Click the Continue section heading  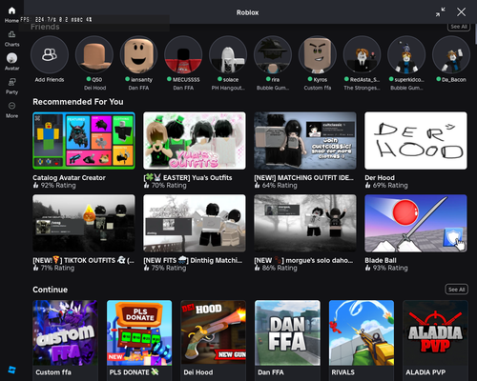(50, 290)
